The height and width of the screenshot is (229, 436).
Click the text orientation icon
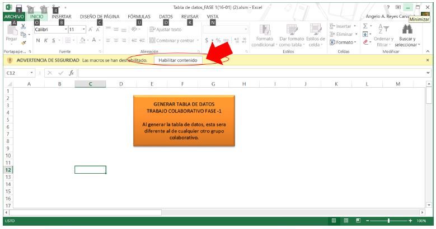pos(134,29)
